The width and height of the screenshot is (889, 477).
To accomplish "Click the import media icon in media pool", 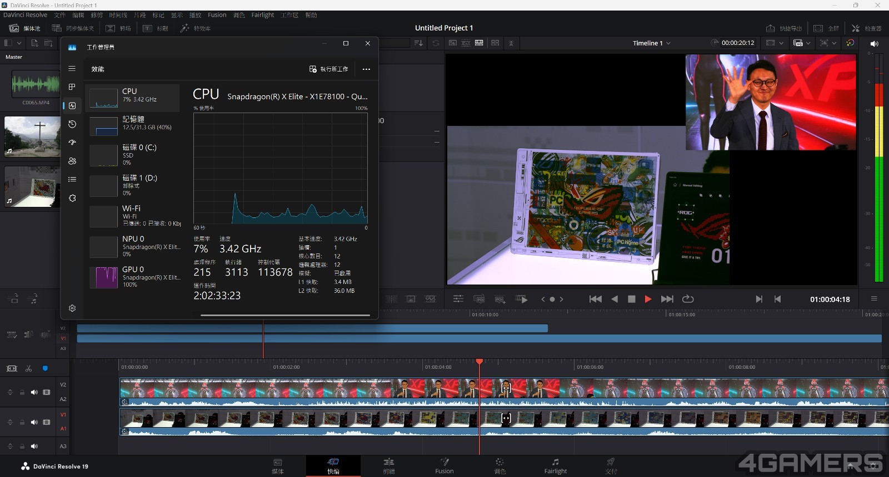I will [34, 43].
